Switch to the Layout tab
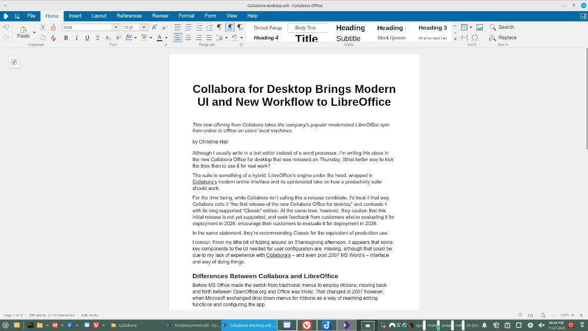 tap(99, 16)
